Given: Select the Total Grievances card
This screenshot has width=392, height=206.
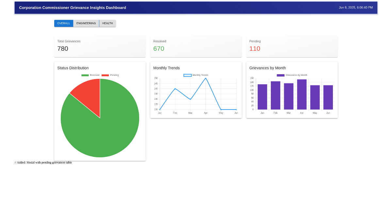Looking at the screenshot, I should 100,46.
